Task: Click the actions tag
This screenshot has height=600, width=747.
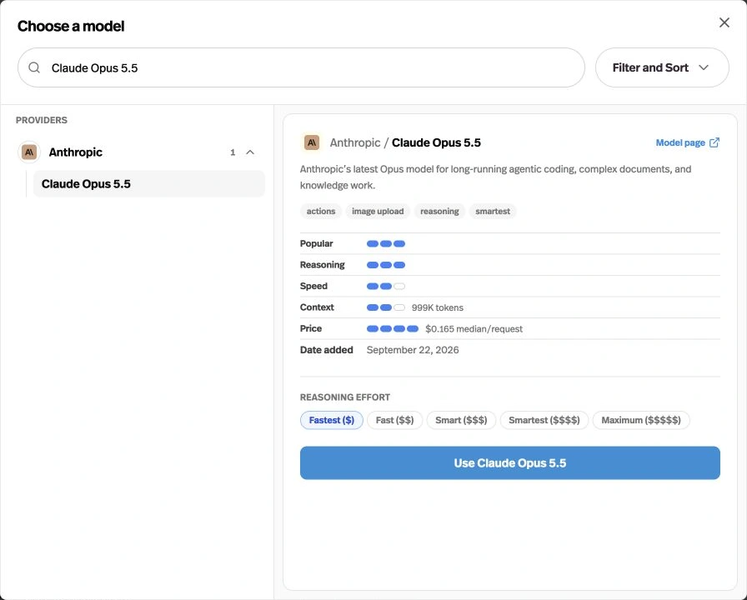Action: tap(321, 211)
